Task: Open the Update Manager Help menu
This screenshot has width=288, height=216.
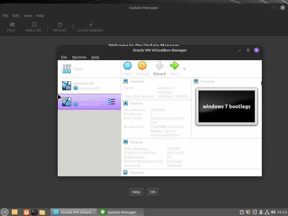Action: (x=40, y=16)
